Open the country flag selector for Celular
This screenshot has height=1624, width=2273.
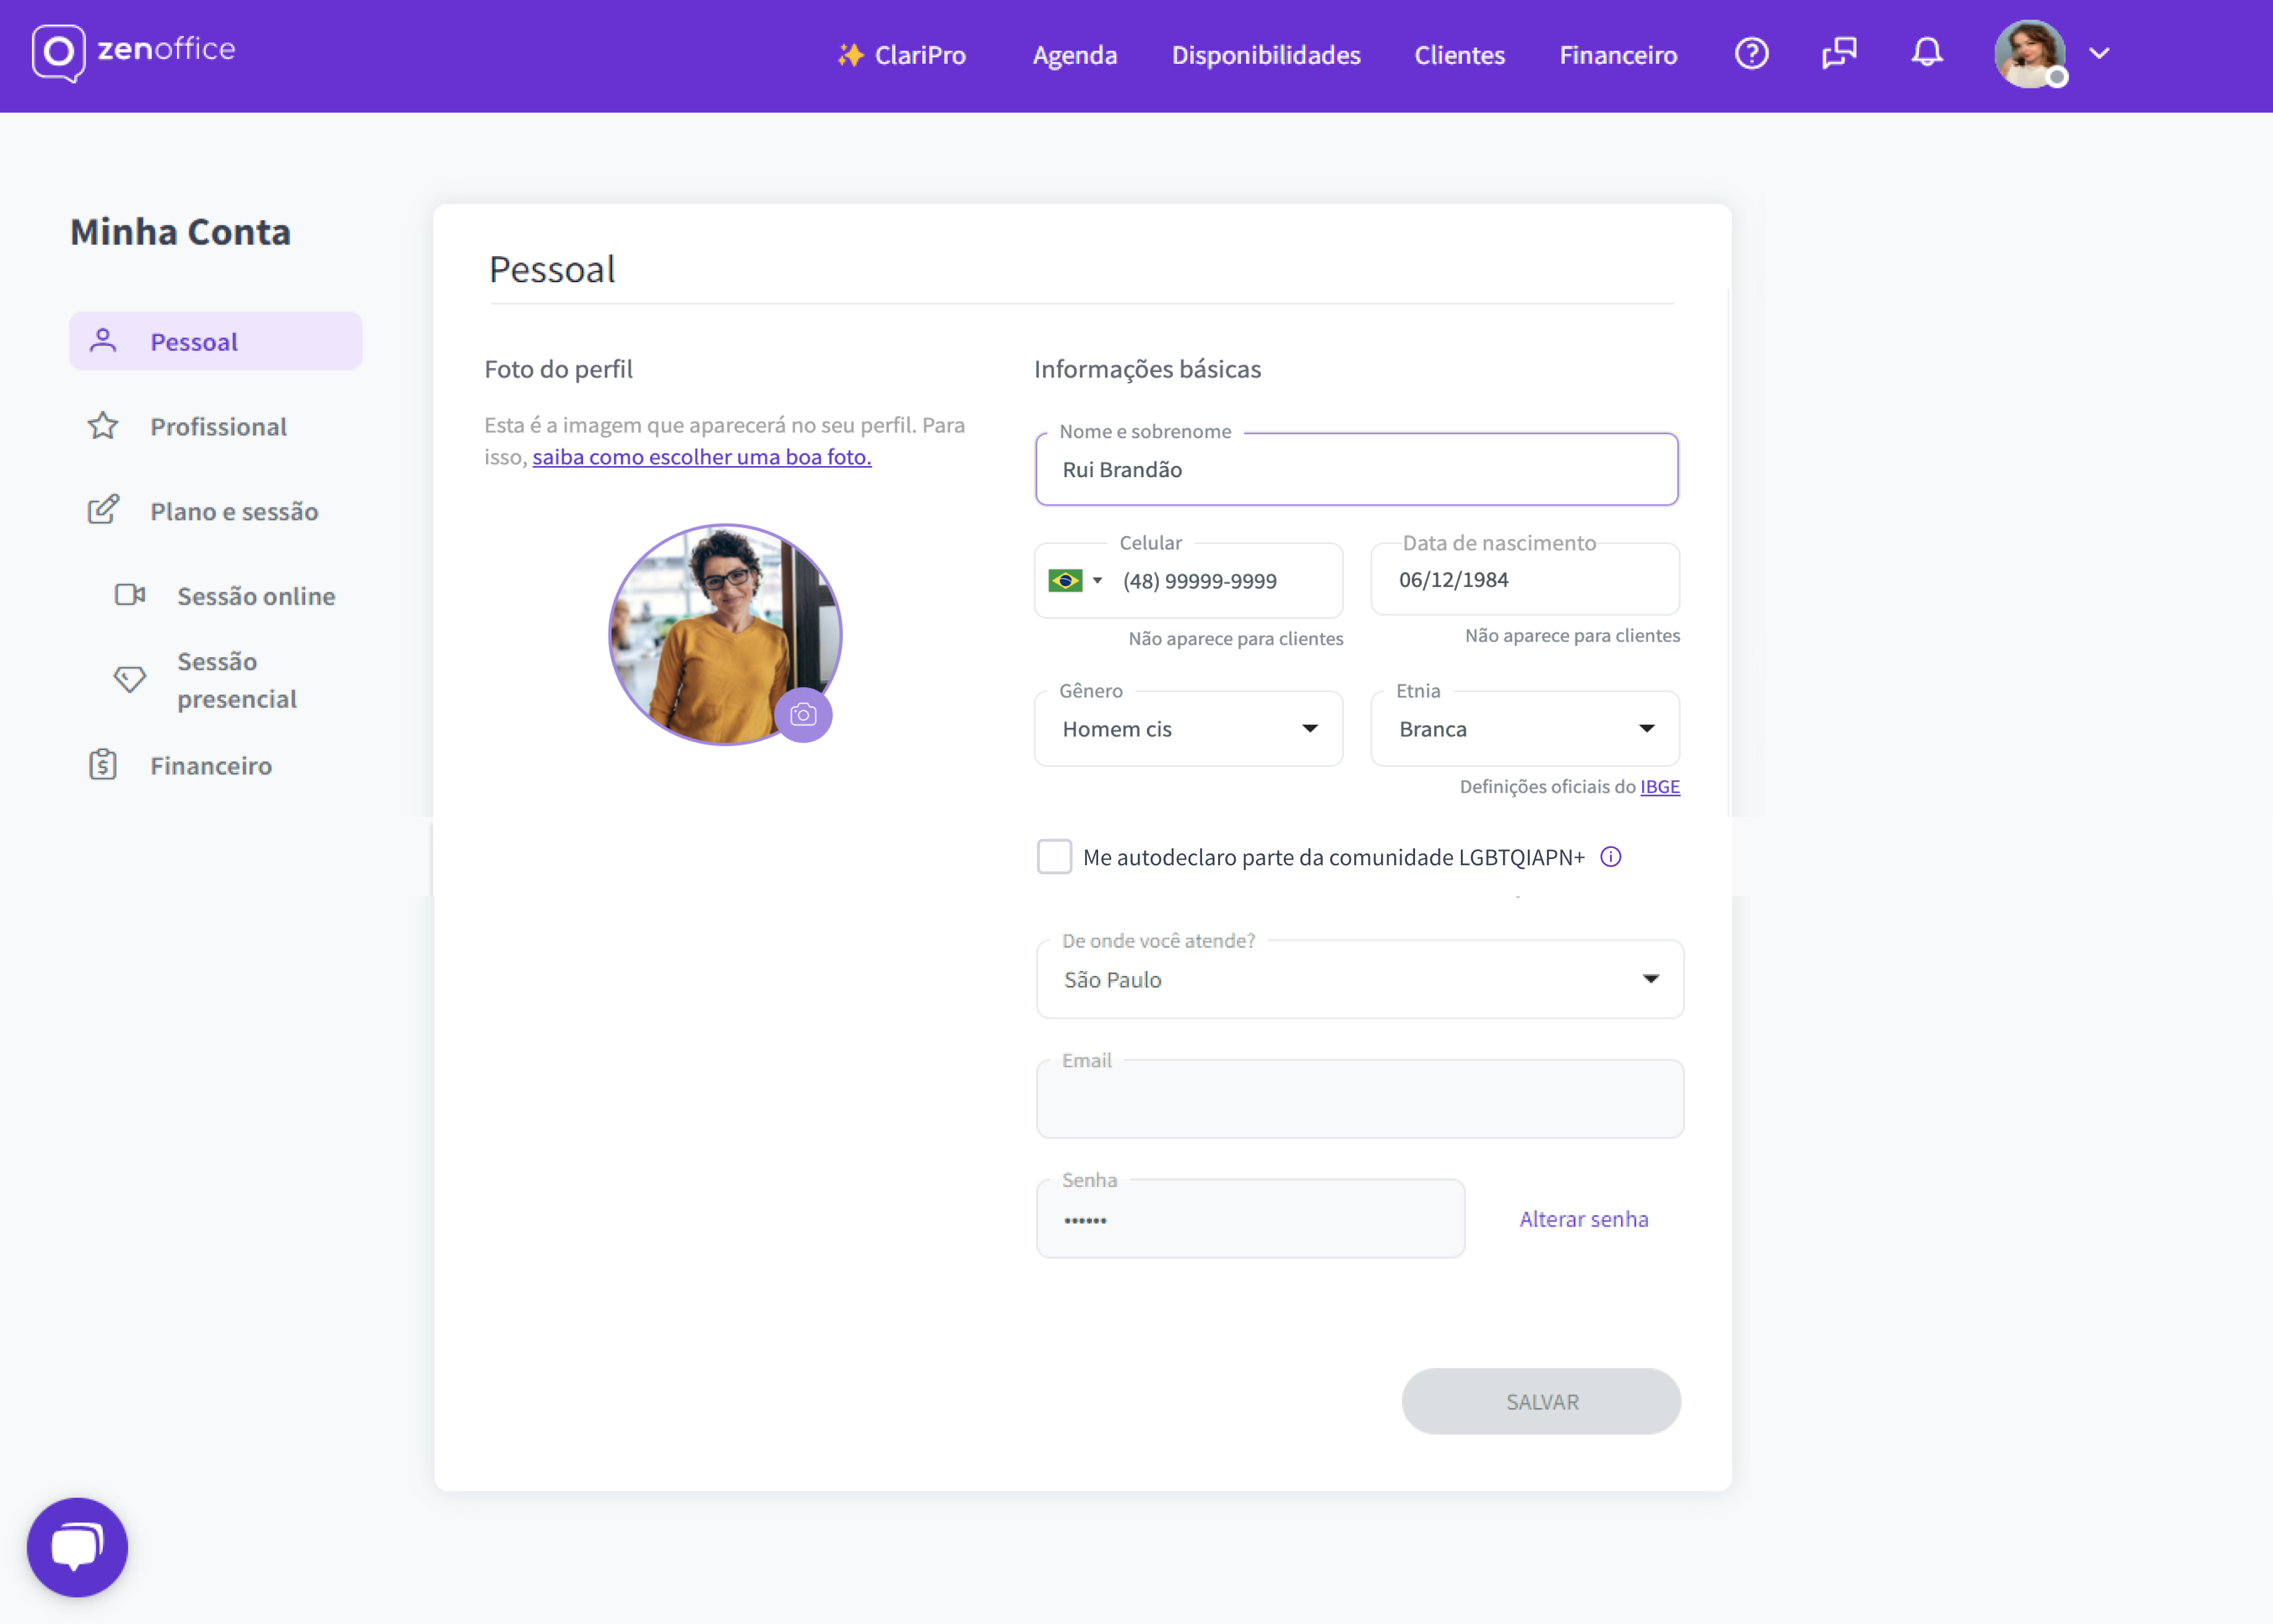coord(1074,580)
